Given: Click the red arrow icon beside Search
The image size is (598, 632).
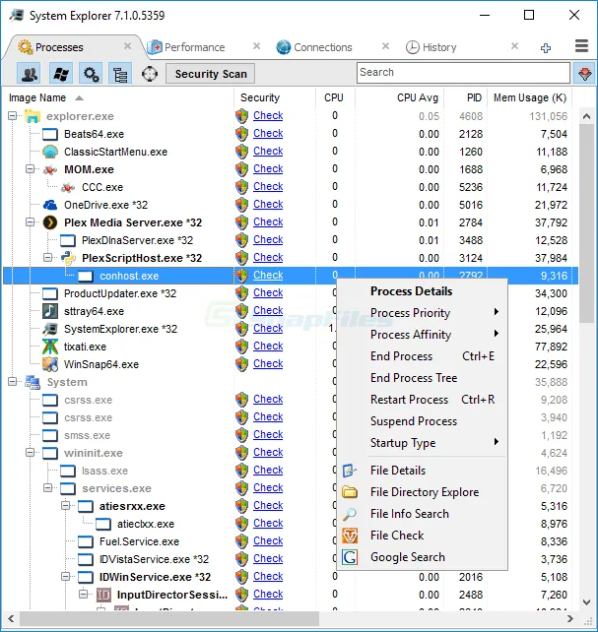Looking at the screenshot, I should coord(584,74).
